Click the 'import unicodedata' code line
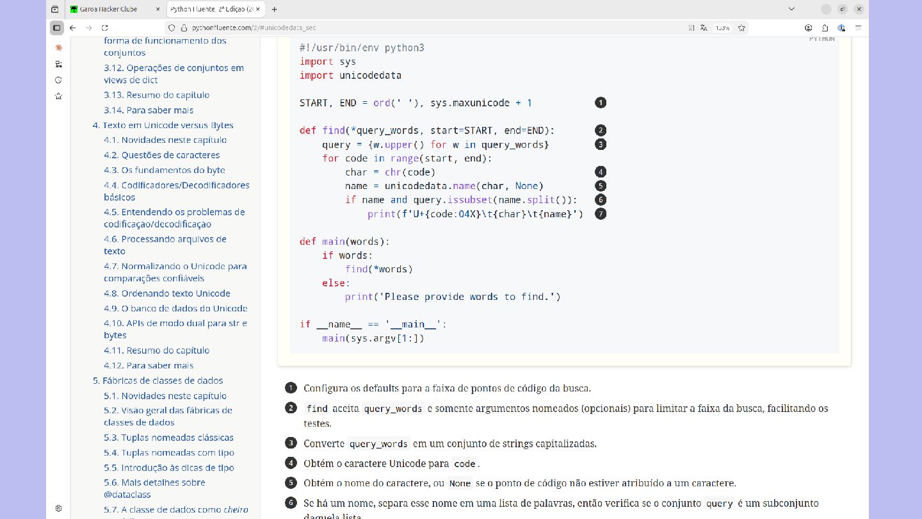Image resolution: width=922 pixels, height=519 pixels. coord(350,75)
